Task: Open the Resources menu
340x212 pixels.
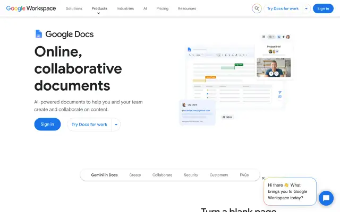Action: pos(187,8)
